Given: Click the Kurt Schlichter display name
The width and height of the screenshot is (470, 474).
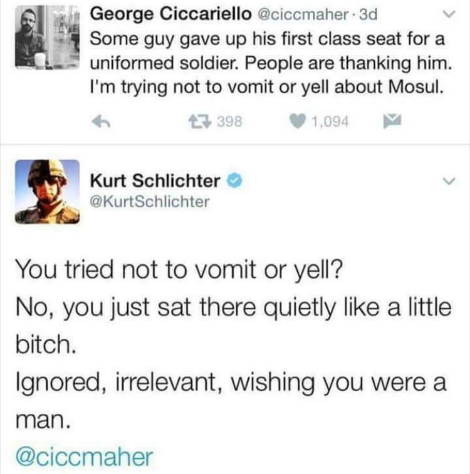Looking at the screenshot, I should click(x=155, y=181).
